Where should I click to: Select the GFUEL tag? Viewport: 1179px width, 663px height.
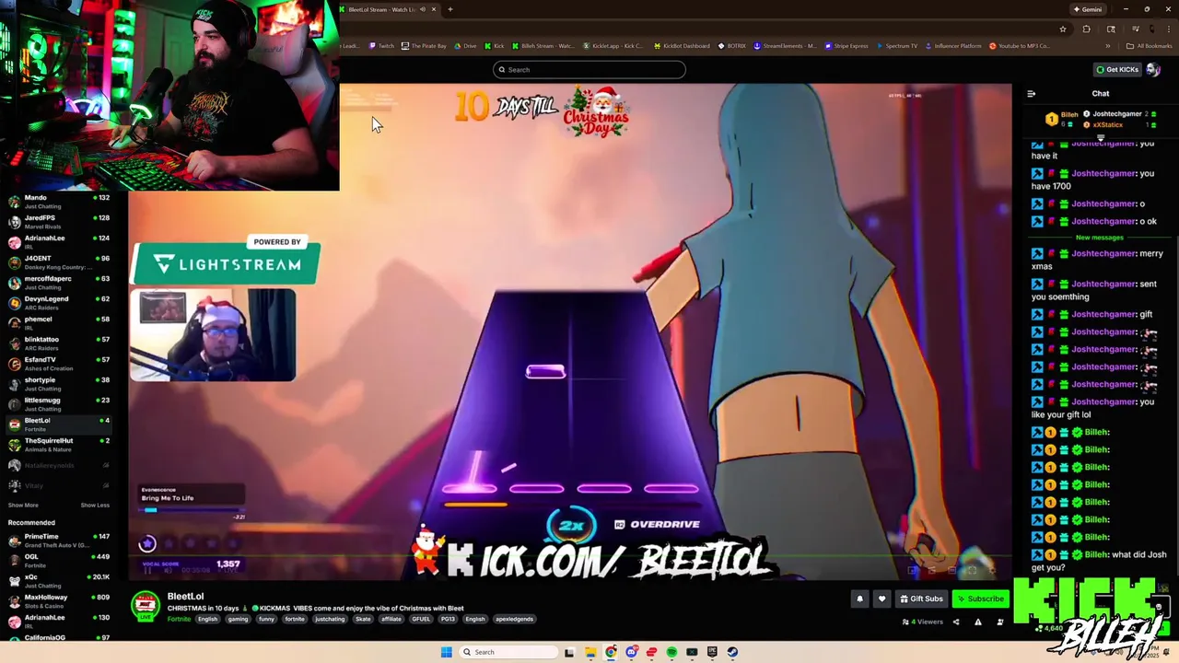(421, 619)
